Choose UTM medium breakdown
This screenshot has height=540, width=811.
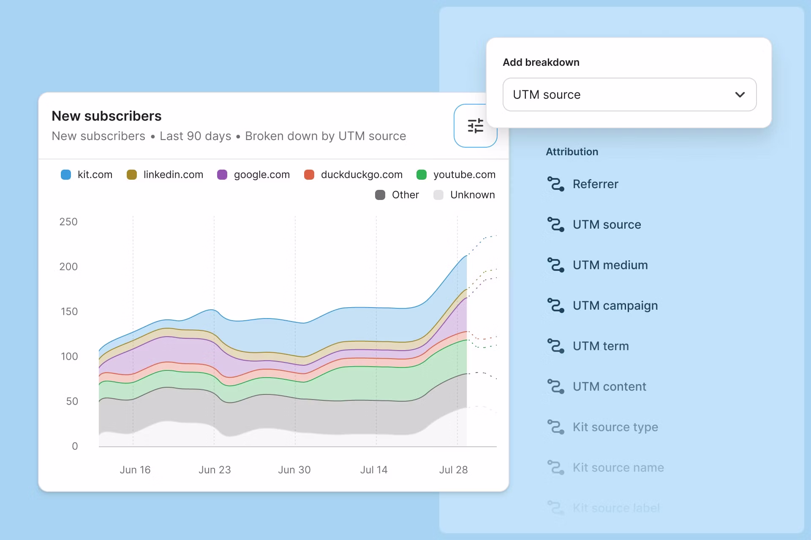[x=610, y=265]
